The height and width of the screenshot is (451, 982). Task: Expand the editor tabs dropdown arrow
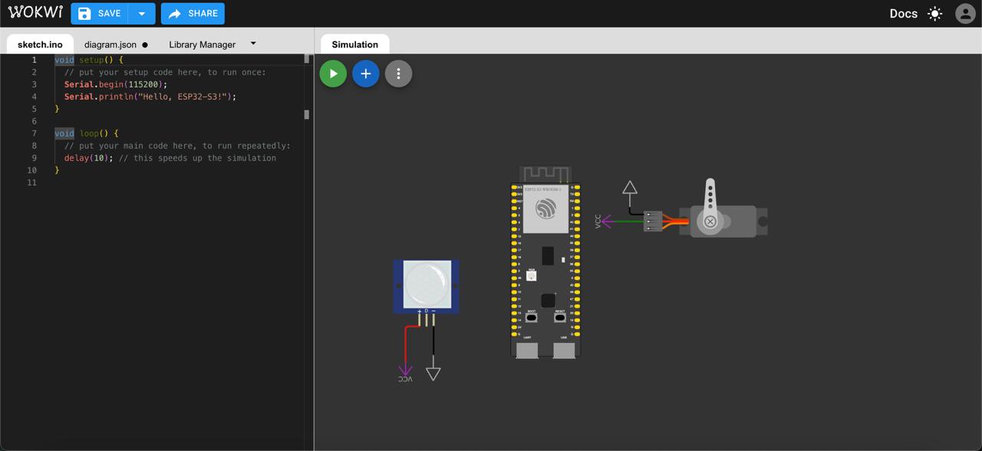253,44
